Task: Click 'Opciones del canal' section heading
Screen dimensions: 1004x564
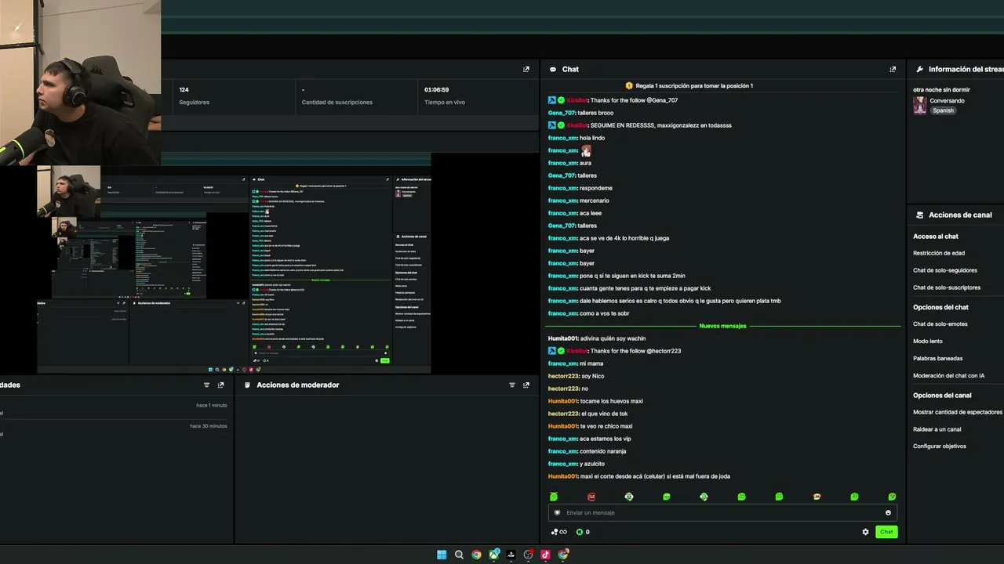Action: [942, 395]
